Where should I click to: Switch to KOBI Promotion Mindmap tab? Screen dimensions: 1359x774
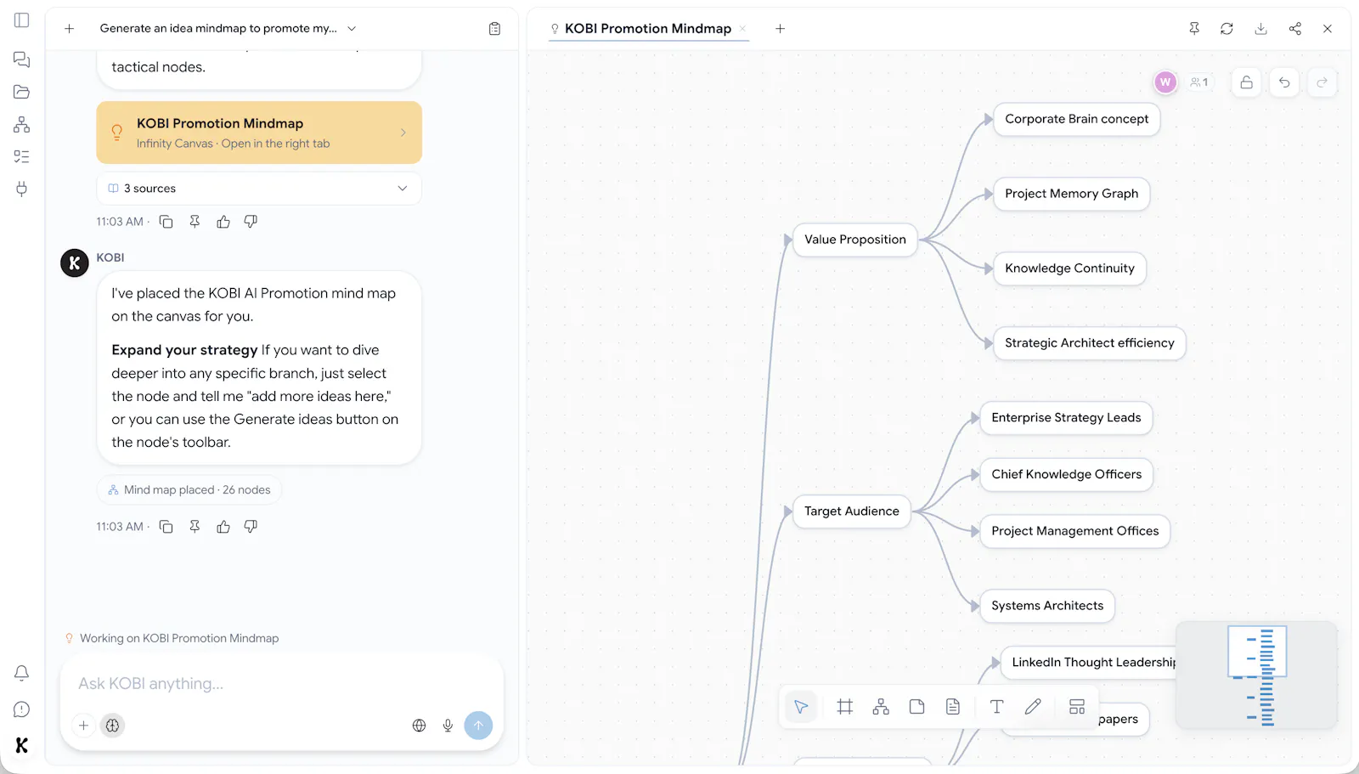(647, 29)
